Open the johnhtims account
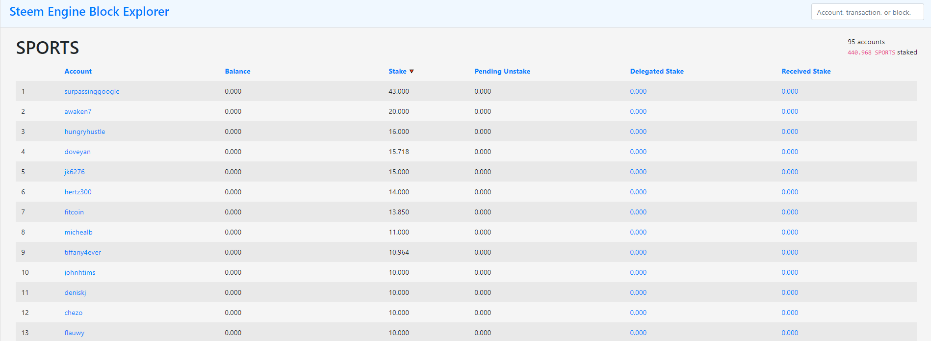This screenshot has width=931, height=341. point(80,272)
